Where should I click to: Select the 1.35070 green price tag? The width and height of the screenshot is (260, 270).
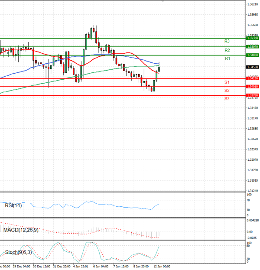pos(252,46)
